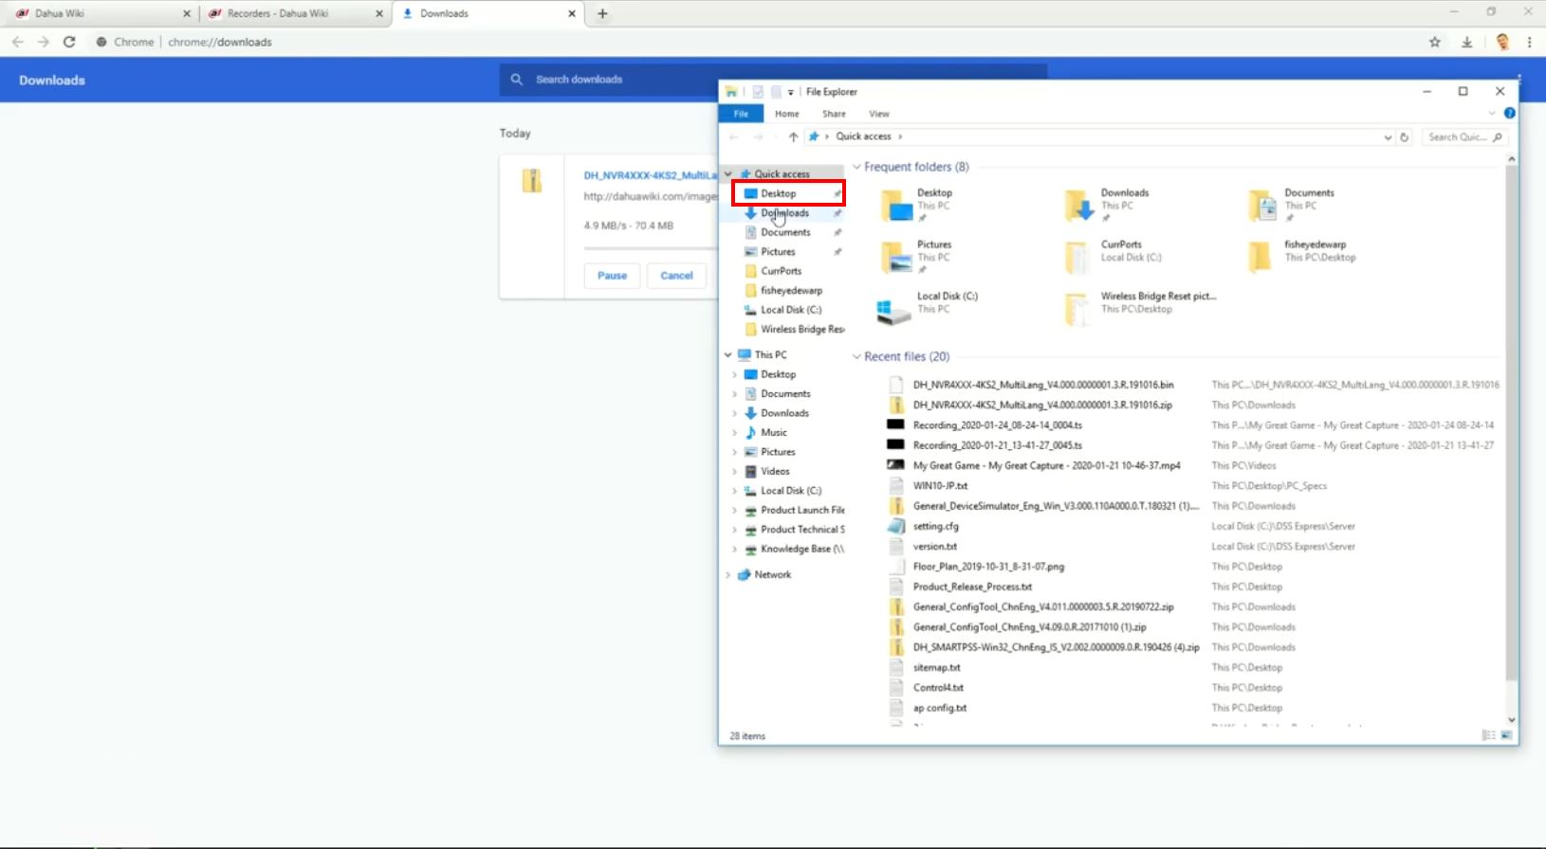Open the Local Disk (C:) frequent folder icon
The height and width of the screenshot is (849, 1546).
893,310
